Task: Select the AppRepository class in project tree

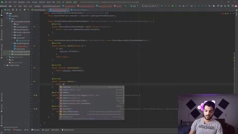Action: click(20, 46)
